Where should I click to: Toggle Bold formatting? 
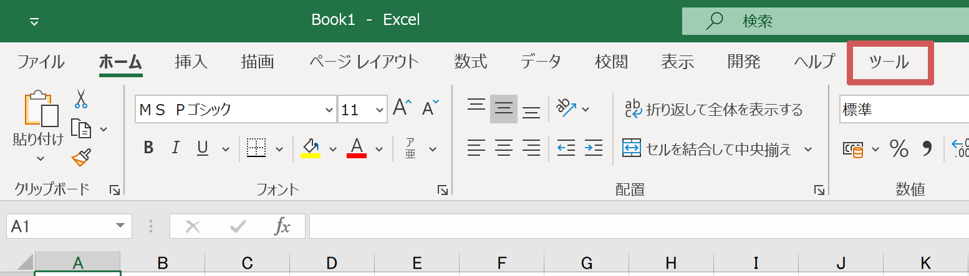coord(148,148)
